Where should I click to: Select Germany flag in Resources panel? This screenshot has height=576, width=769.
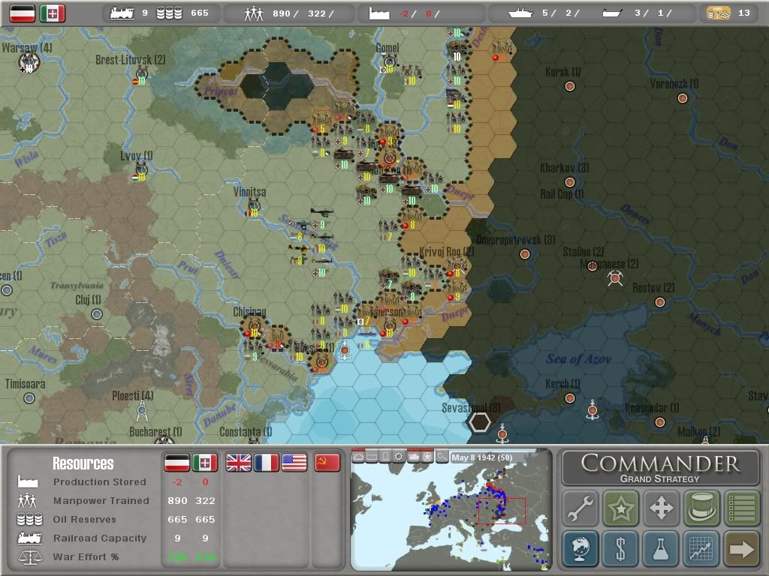click(176, 462)
